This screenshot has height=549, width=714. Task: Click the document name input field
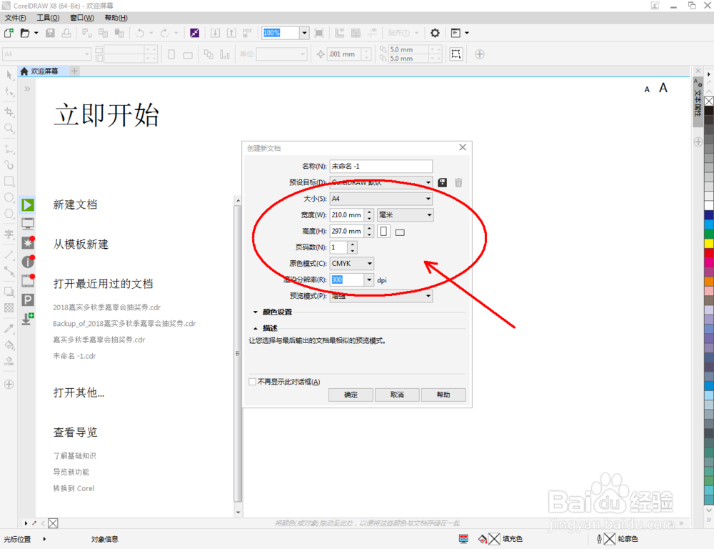[381, 167]
